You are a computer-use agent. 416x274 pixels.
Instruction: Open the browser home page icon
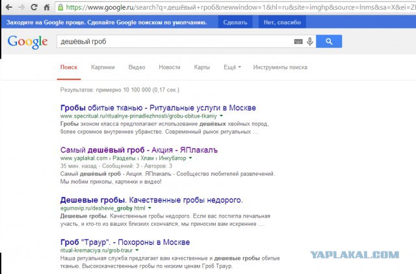point(47,7)
